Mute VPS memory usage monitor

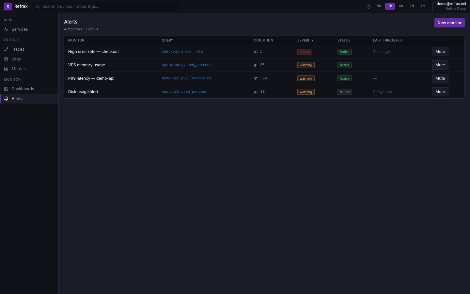point(440,65)
